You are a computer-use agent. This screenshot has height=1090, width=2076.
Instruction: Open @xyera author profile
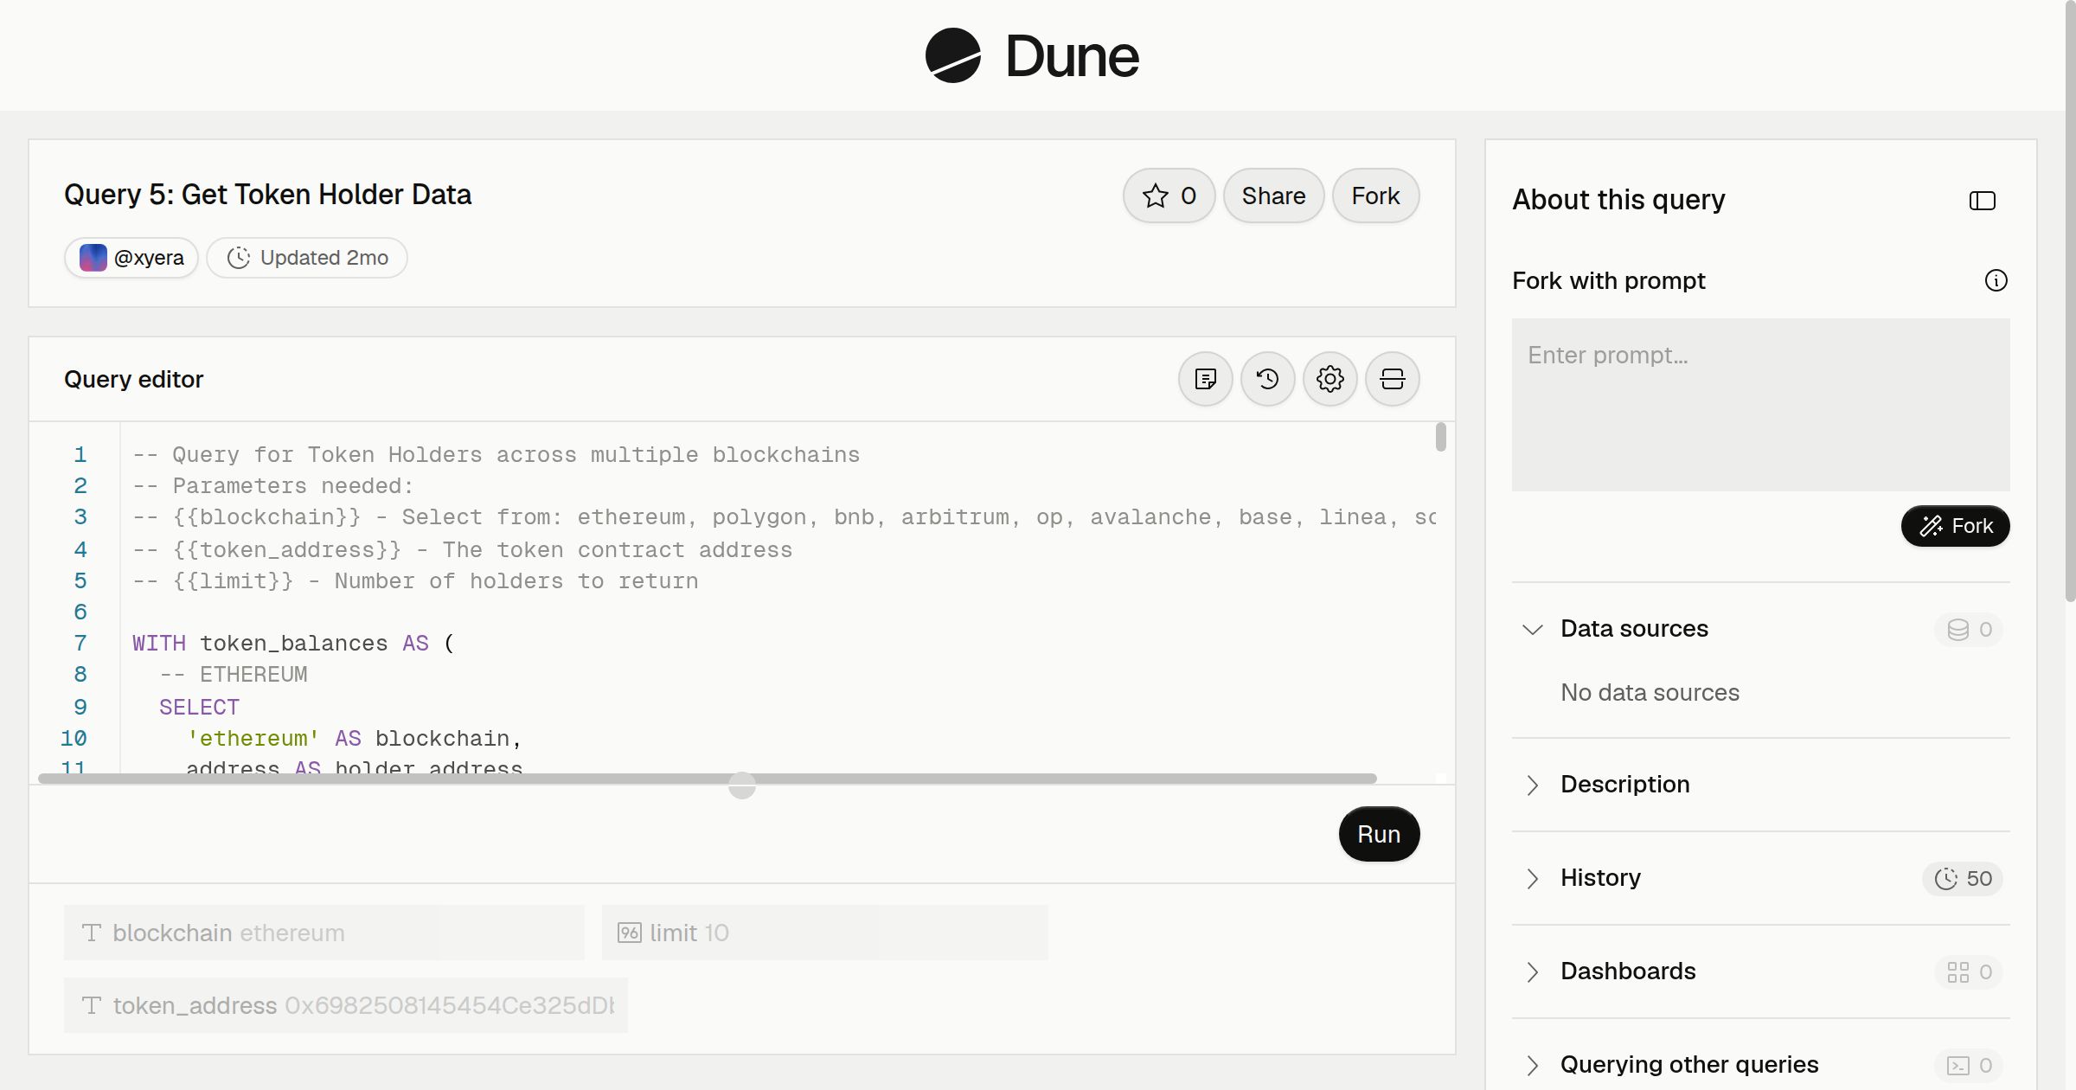[x=131, y=258]
